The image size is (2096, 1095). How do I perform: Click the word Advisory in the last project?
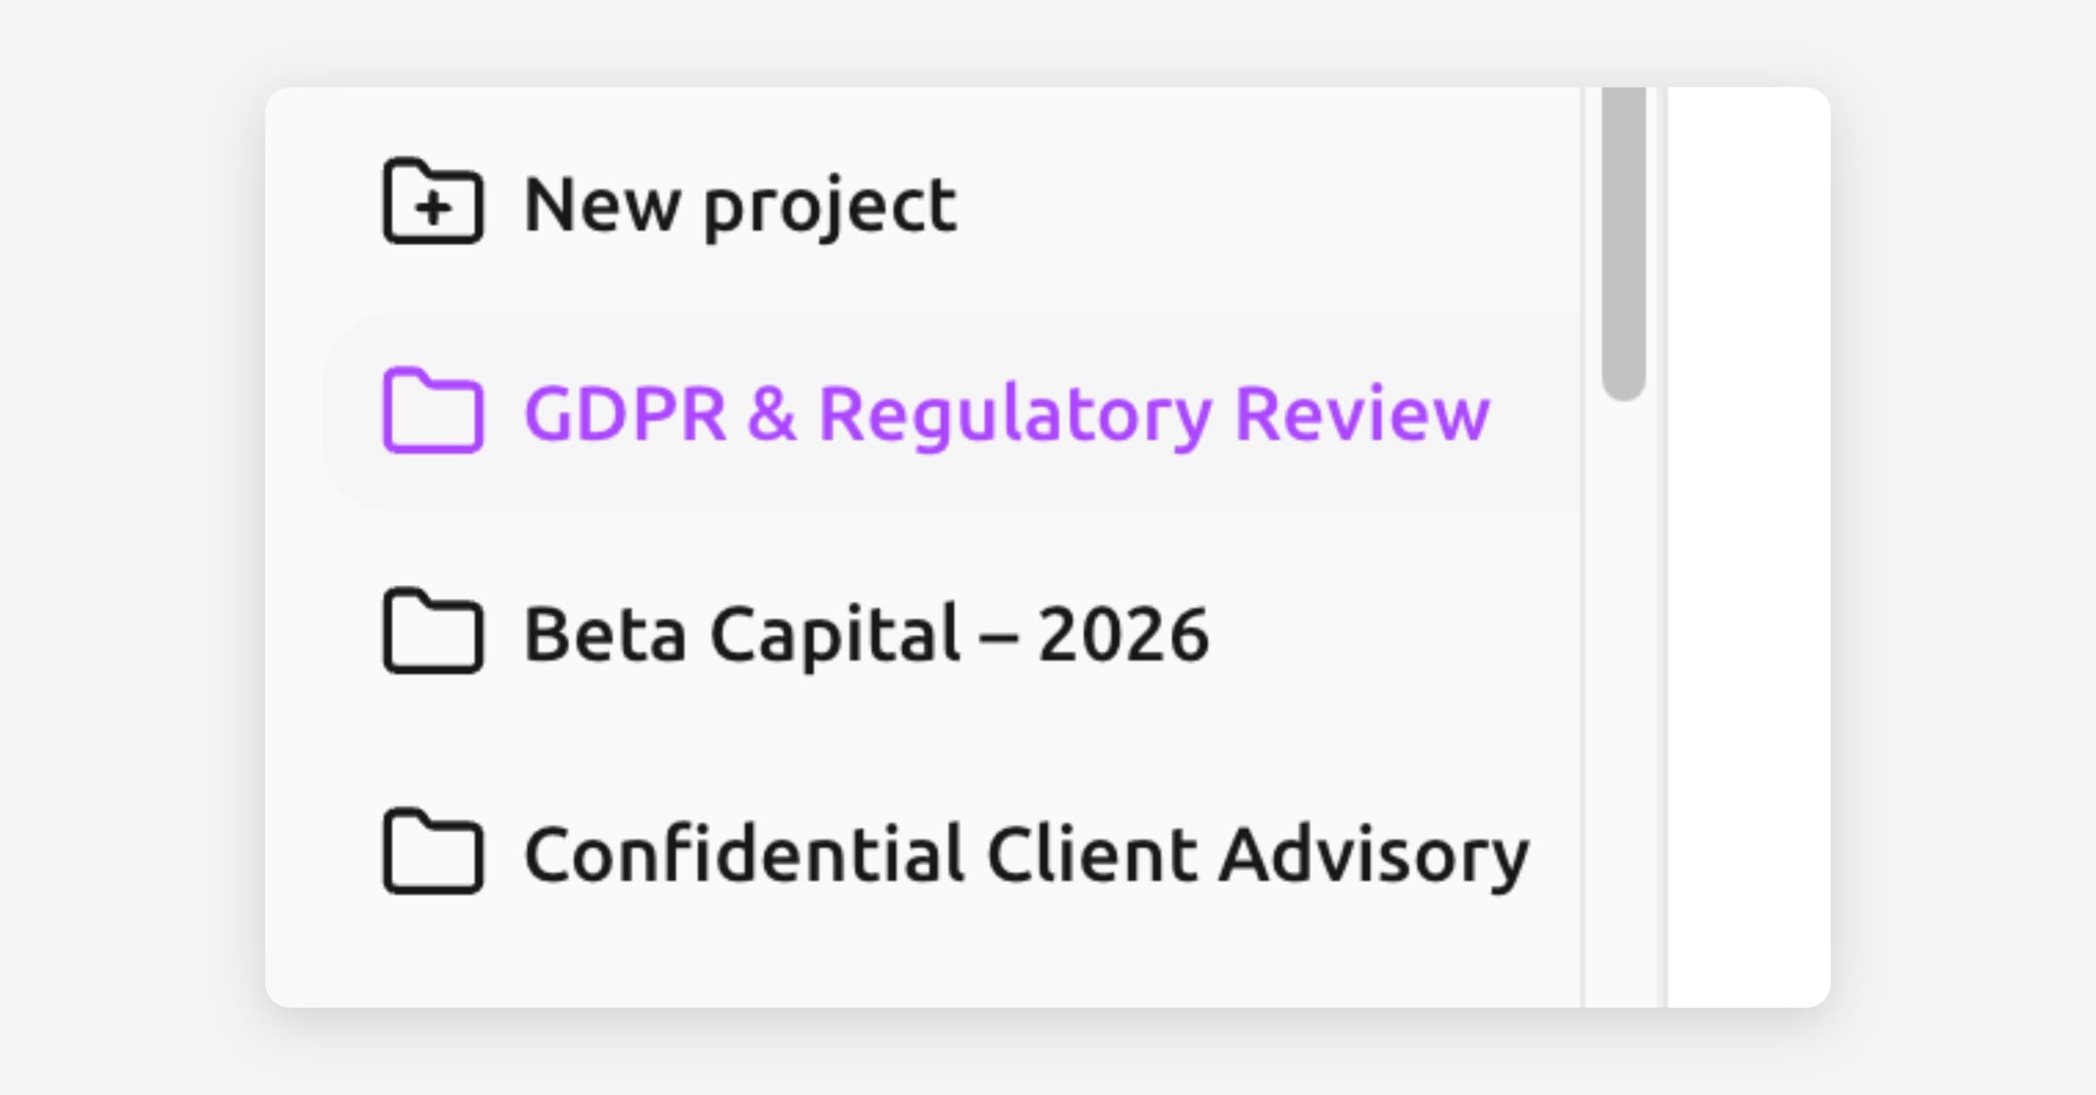pos(1374,853)
